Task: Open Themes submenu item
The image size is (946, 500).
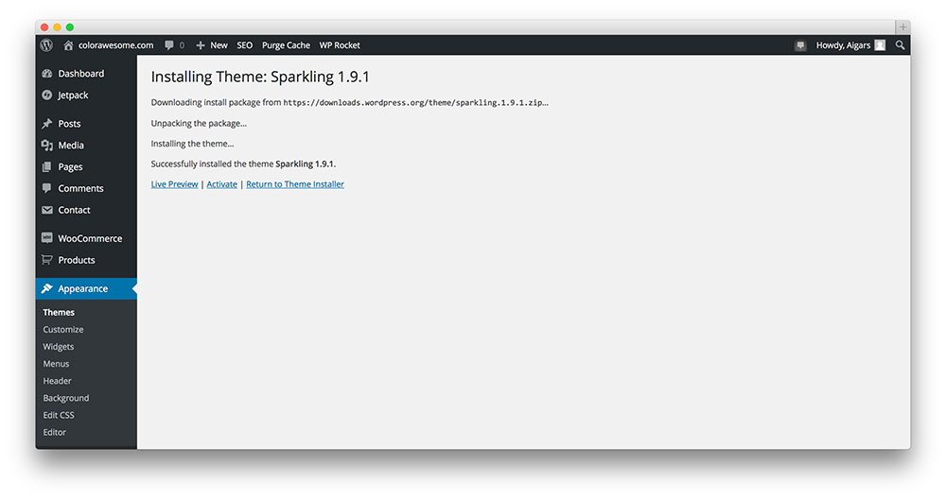Action: 59,313
